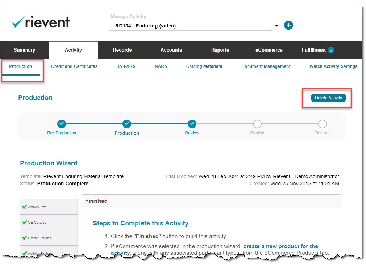This screenshot has height=267, width=366.
Task: Click the Finished panel header
Action: (211, 201)
